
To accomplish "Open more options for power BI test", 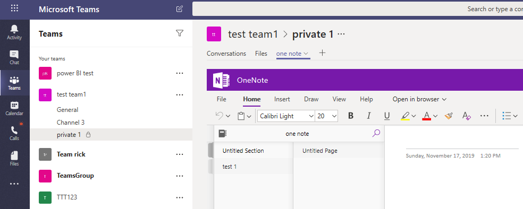I will [x=180, y=73].
